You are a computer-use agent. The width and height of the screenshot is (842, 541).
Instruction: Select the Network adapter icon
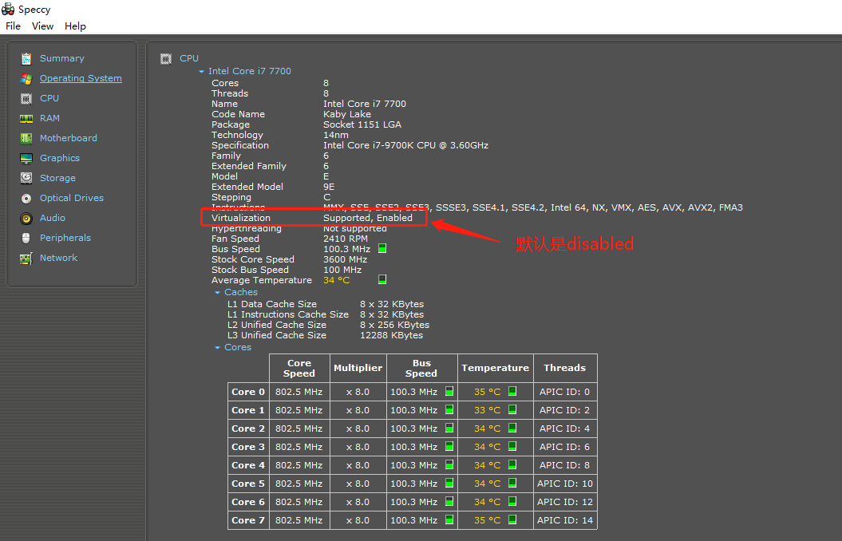[x=26, y=257]
